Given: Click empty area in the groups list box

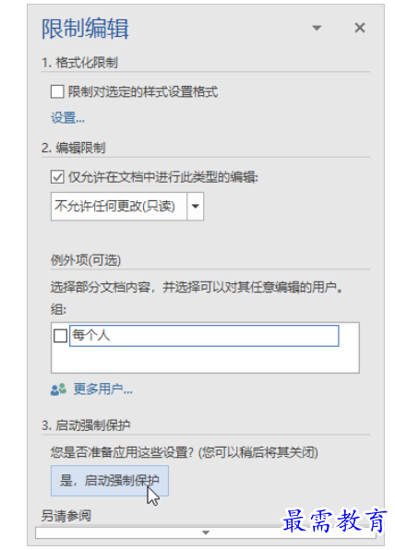Looking at the screenshot, I should (x=205, y=360).
